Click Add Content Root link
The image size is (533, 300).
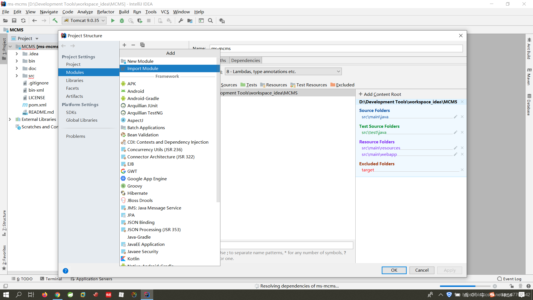tap(380, 94)
